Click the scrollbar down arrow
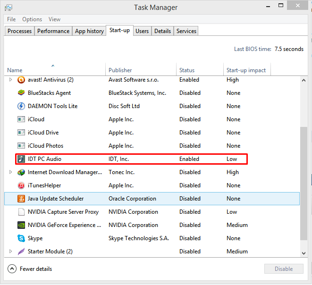The height and width of the screenshot is (285, 312). point(304,253)
